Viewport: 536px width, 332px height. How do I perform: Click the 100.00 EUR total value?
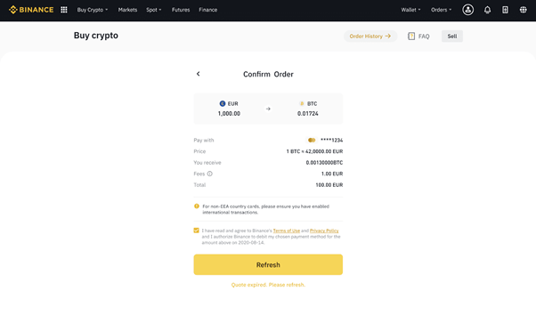coord(329,185)
